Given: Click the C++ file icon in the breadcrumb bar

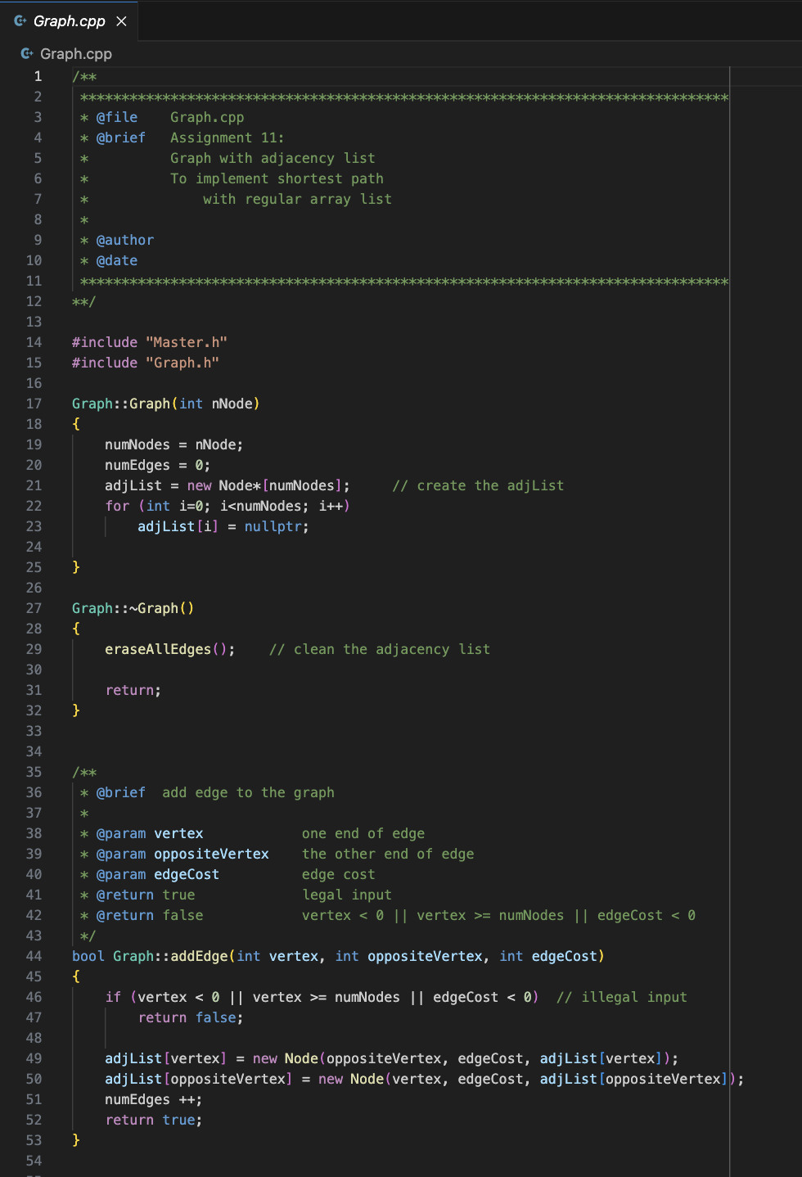Looking at the screenshot, I should pos(27,54).
